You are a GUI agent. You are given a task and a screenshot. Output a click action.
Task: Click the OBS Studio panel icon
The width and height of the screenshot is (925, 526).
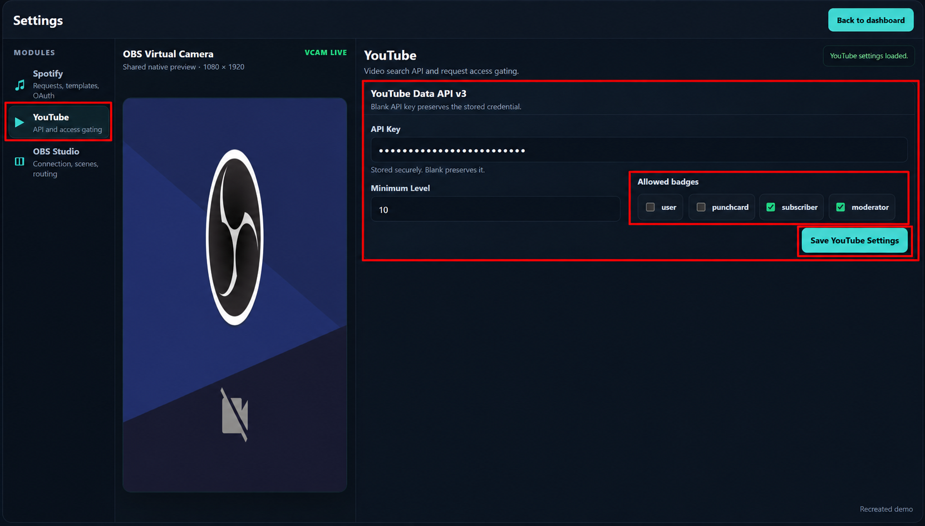[x=19, y=161]
